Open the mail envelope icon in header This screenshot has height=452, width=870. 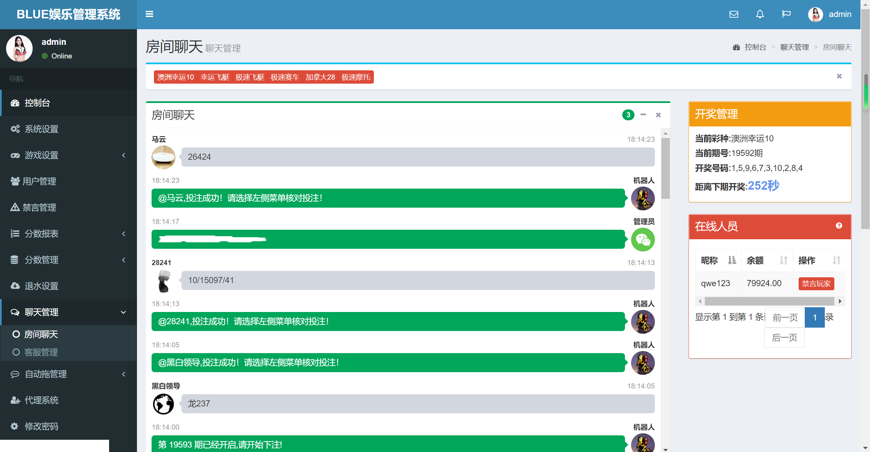coord(734,14)
